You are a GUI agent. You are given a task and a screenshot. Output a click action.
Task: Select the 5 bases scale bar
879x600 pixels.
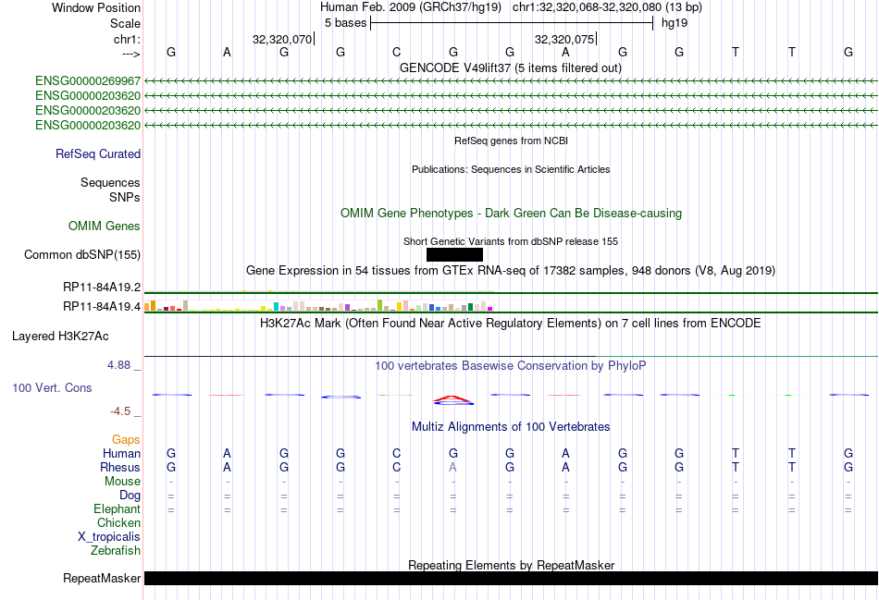click(x=512, y=23)
